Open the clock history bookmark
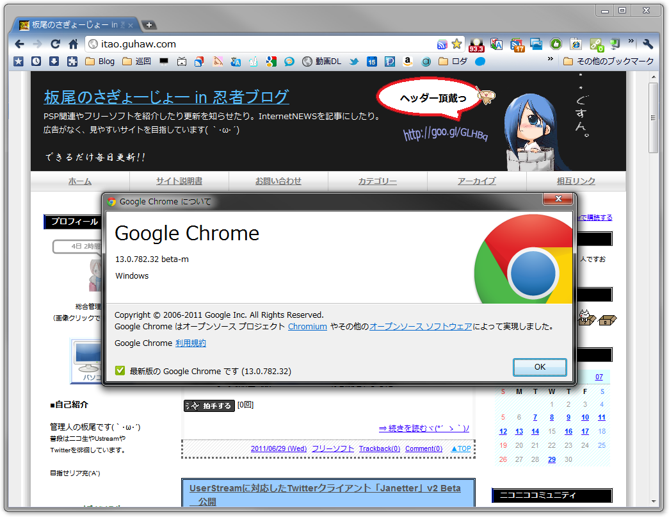 tap(36, 62)
